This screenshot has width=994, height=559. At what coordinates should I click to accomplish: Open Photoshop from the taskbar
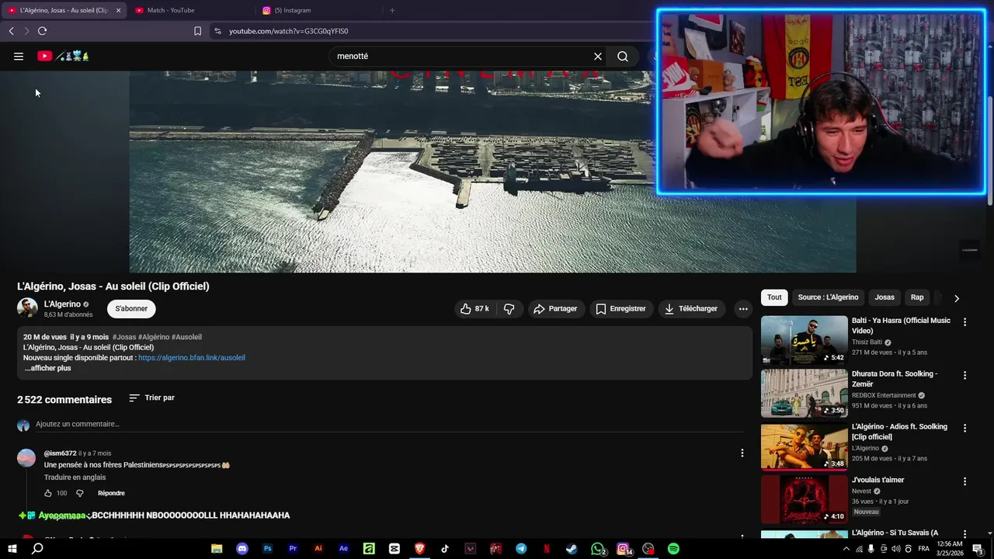268,548
